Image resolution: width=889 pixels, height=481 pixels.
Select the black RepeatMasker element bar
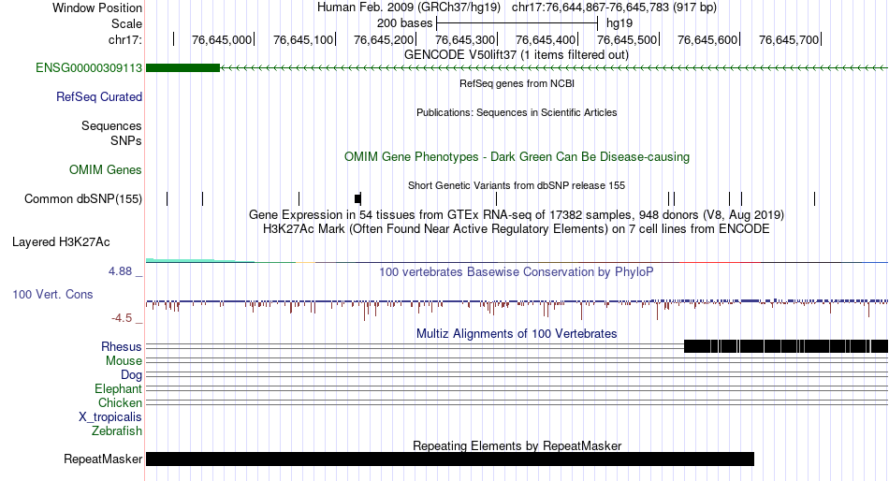pyautogui.click(x=450, y=459)
